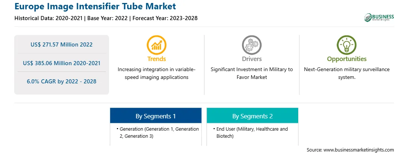Click the Business Market Insights logo
This screenshot has width=408, height=153.
379,17
